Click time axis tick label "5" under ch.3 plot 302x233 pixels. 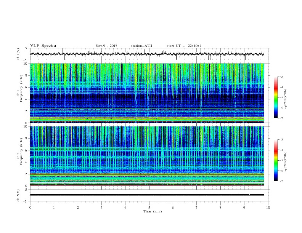(x=149, y=207)
